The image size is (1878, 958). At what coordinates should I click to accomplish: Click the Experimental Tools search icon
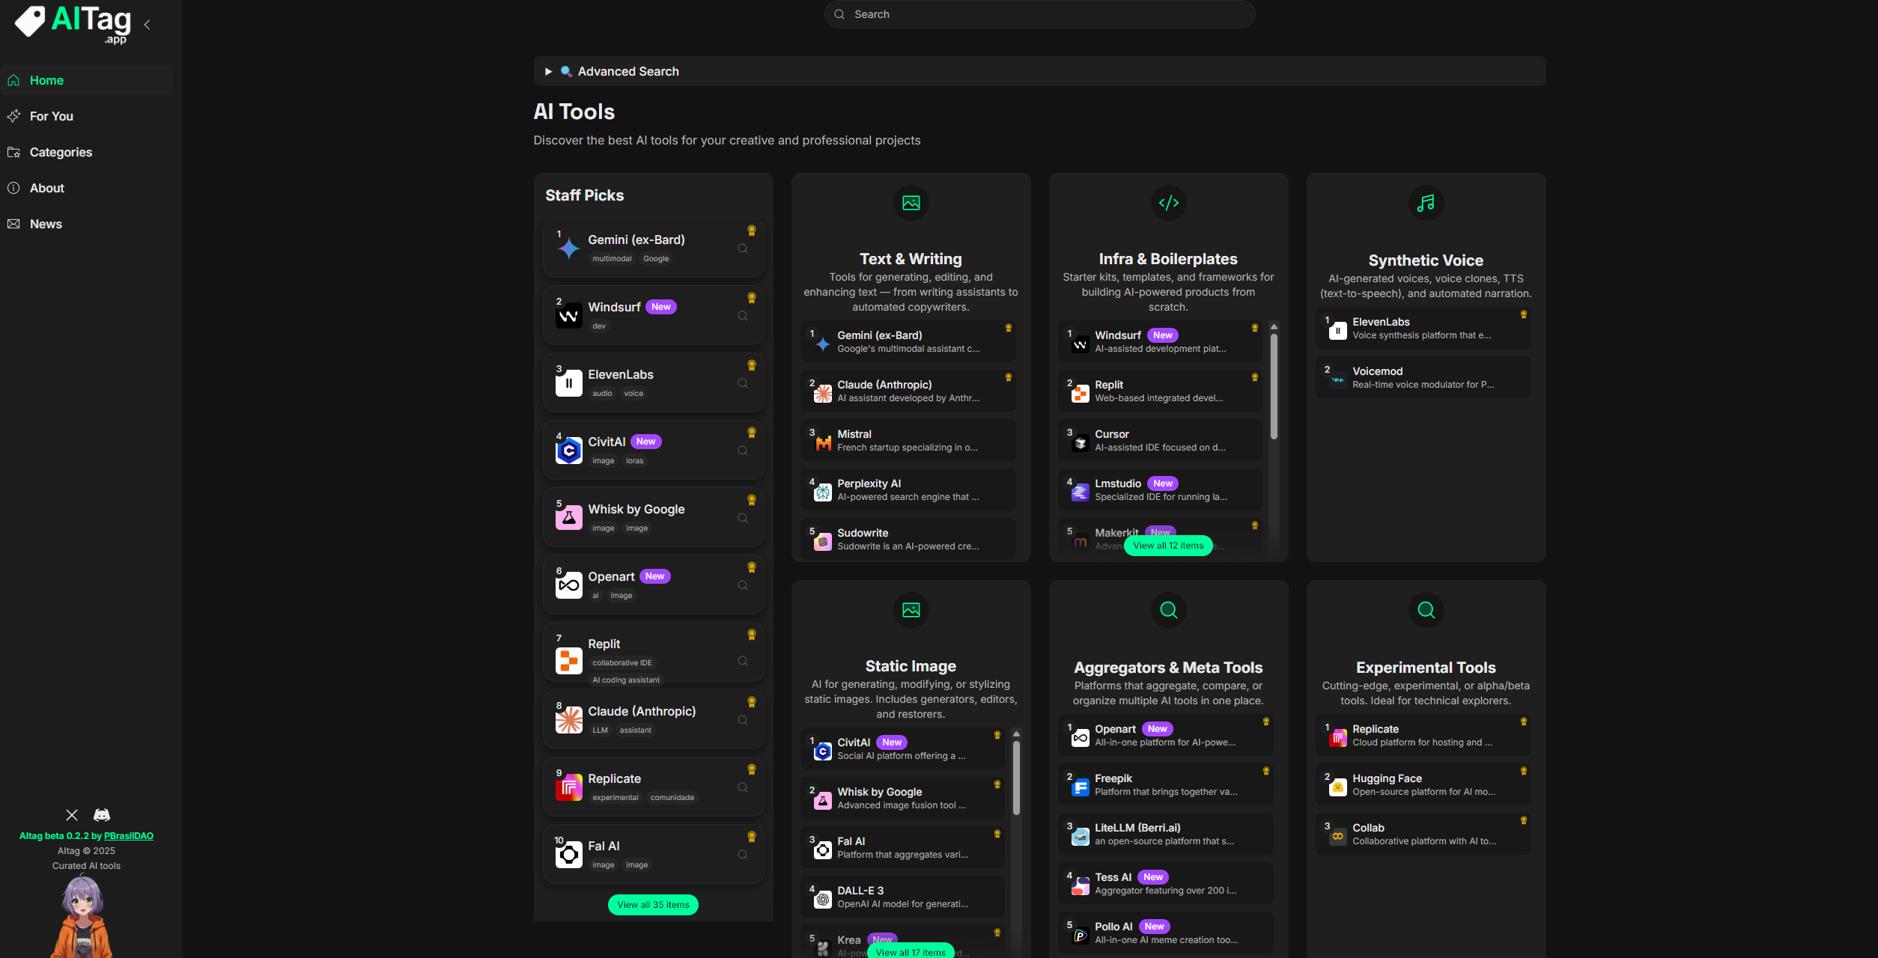click(1426, 610)
